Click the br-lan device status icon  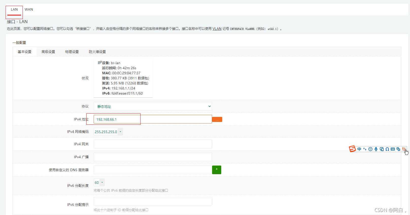(x=100, y=62)
